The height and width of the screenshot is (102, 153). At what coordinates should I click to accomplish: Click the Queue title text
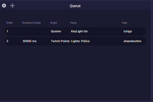coord(75,6)
